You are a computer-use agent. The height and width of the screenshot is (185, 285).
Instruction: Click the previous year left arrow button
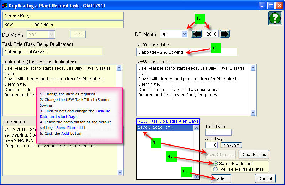[x=196, y=34]
